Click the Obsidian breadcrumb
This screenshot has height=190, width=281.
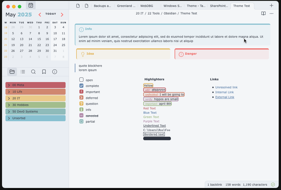click(x=170, y=13)
